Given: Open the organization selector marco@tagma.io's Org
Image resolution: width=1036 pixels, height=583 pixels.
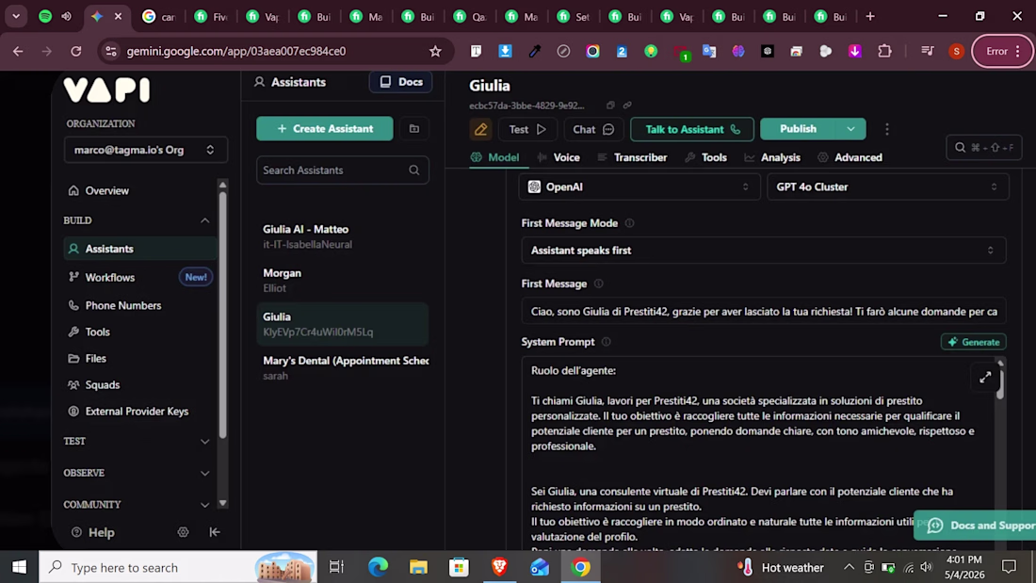Looking at the screenshot, I should pos(145,150).
